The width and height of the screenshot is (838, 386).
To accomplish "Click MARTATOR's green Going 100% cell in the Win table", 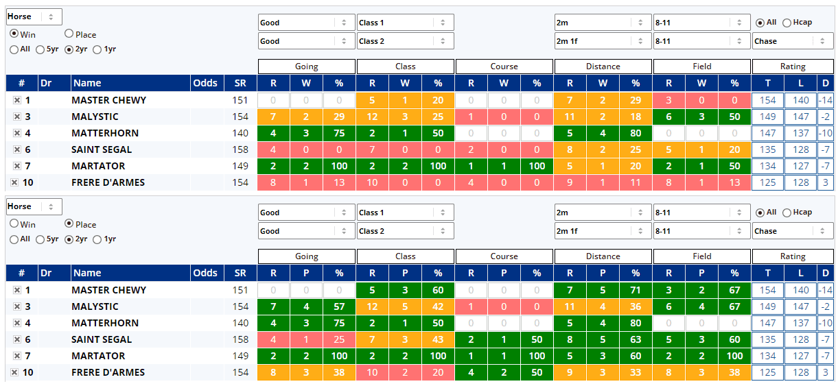I will point(339,166).
